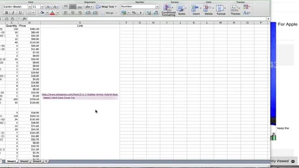This screenshot has height=168, width=299.
Task: Toggle Italic formatting
Action: (13, 13)
